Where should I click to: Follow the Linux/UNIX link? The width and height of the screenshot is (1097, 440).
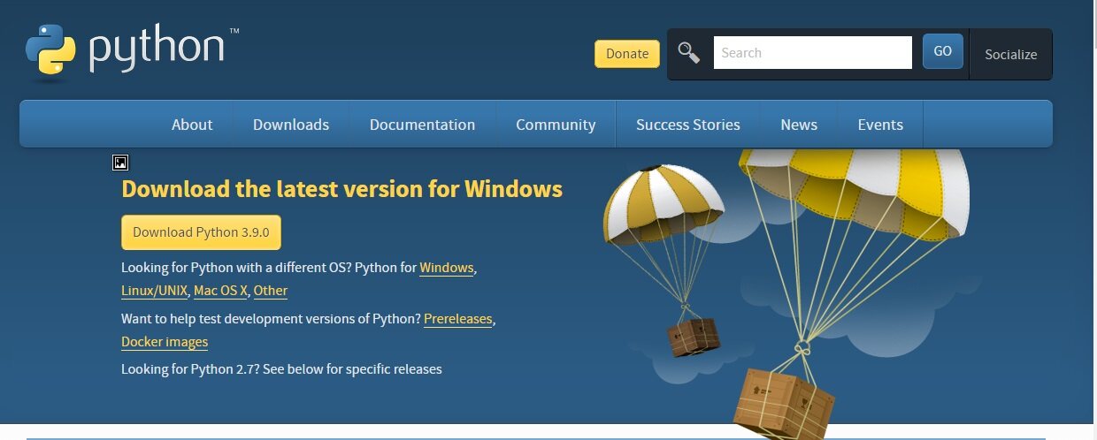tap(155, 290)
